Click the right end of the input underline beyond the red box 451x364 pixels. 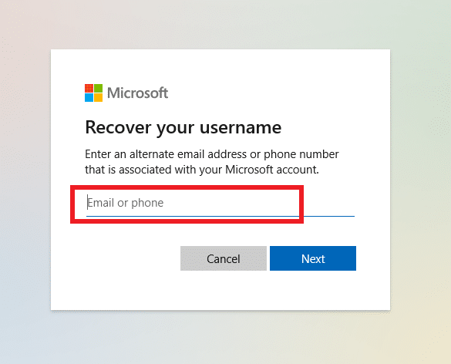(329, 216)
